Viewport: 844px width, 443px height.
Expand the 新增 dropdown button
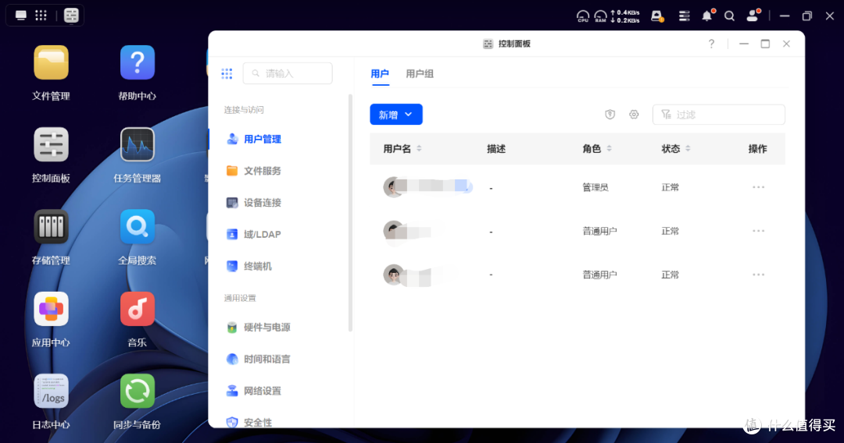click(396, 115)
